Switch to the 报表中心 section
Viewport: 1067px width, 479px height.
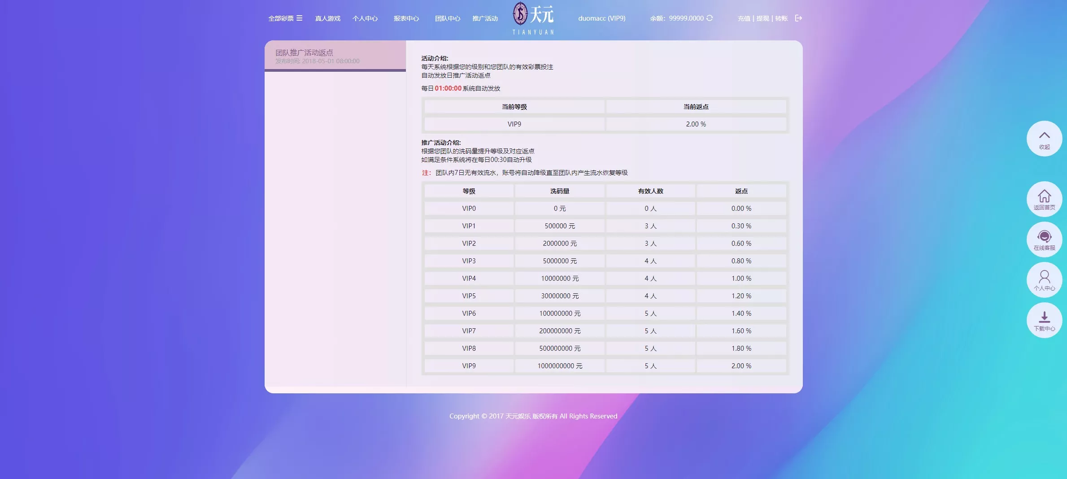(x=406, y=18)
